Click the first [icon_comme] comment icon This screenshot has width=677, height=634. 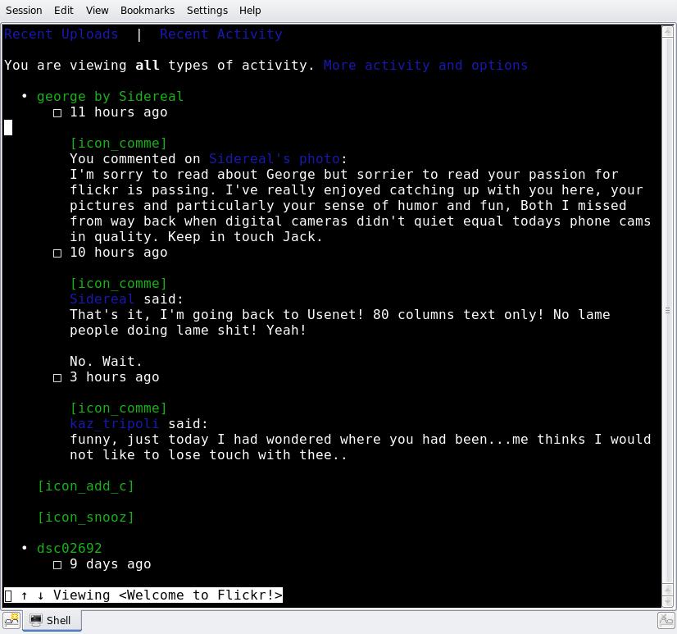pos(118,144)
